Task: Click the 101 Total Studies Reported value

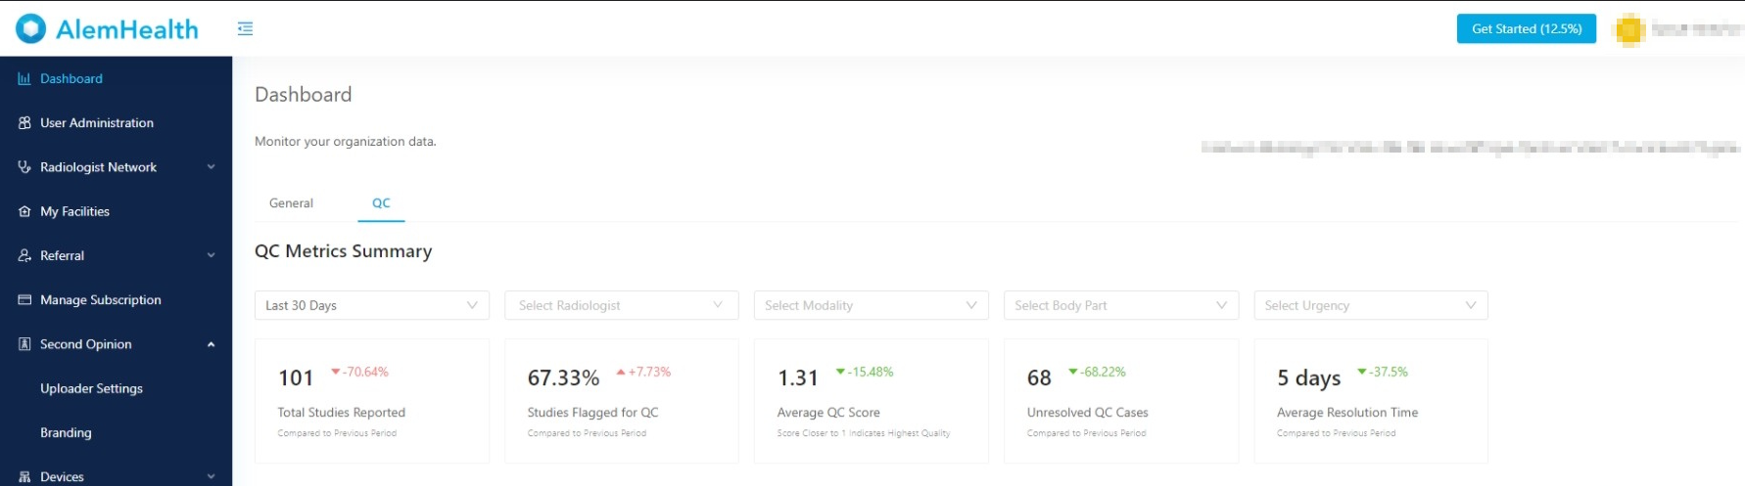Action: [296, 377]
